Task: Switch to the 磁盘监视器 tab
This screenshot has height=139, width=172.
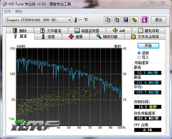Action: coord(87,31)
